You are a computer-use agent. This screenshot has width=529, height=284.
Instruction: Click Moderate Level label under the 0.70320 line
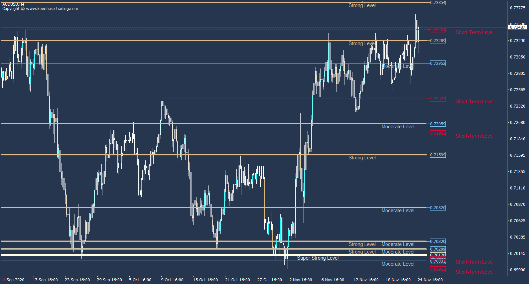tap(398, 244)
